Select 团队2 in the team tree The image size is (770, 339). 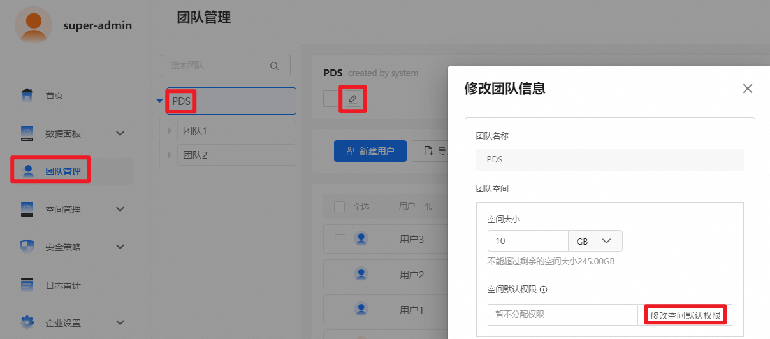point(236,155)
